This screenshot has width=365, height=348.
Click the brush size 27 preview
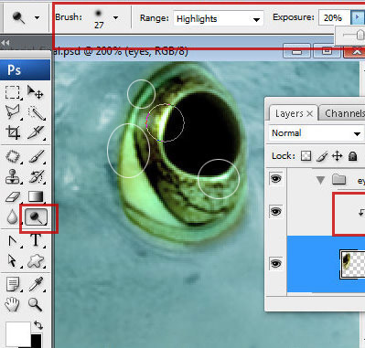[x=99, y=19]
